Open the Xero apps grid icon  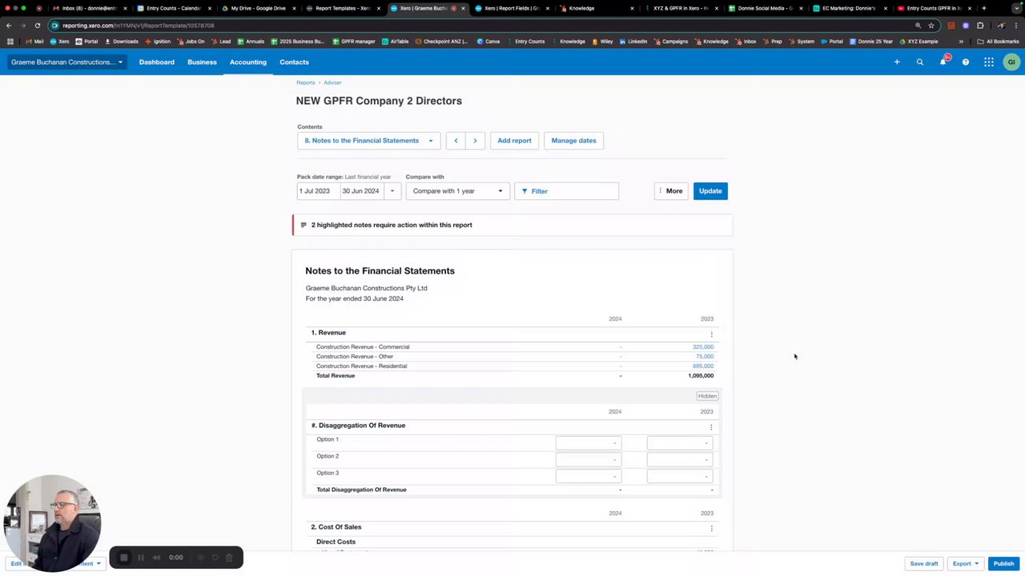[989, 62]
